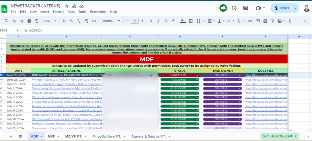Go to the Sheets home icon
This screenshot has height=141, width=312.
pyautogui.click(x=4, y=9)
